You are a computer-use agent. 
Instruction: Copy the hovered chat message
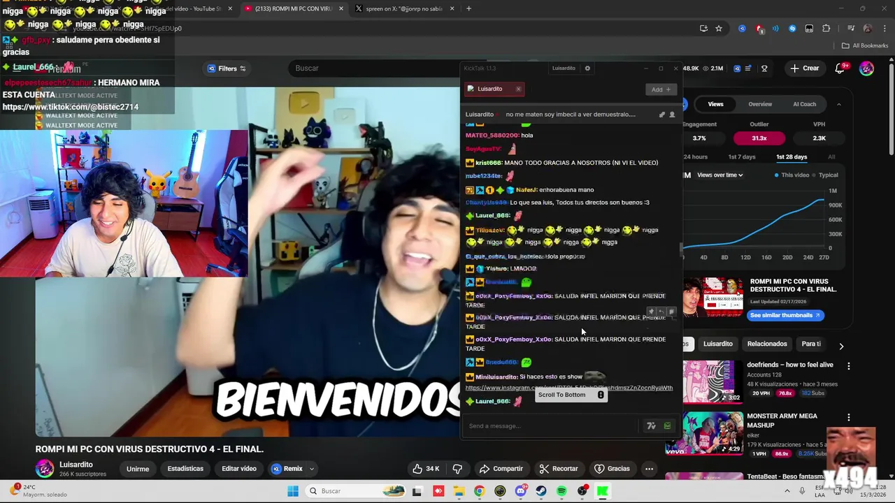[671, 312]
